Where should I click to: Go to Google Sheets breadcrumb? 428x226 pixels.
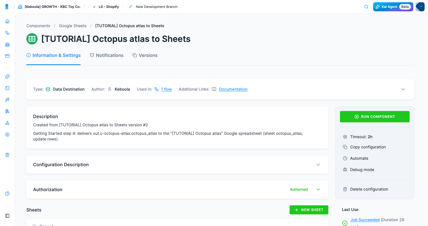pyautogui.click(x=73, y=26)
